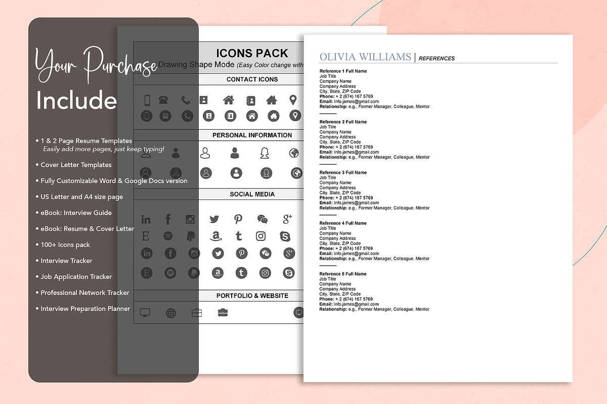Select the circled Skype icon
Viewport: 607px width, 404px height.
[289, 273]
